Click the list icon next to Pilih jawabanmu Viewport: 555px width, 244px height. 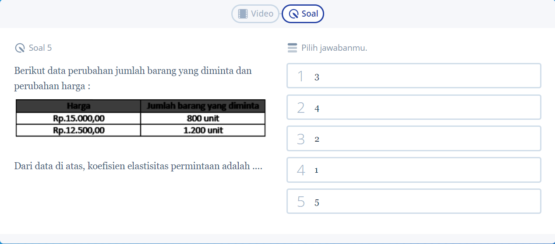click(x=292, y=48)
